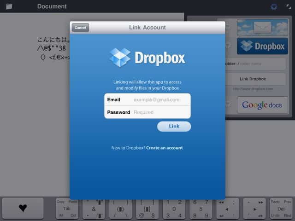Click the Document title in top bar
The image size is (295, 221).
[x=52, y=6]
